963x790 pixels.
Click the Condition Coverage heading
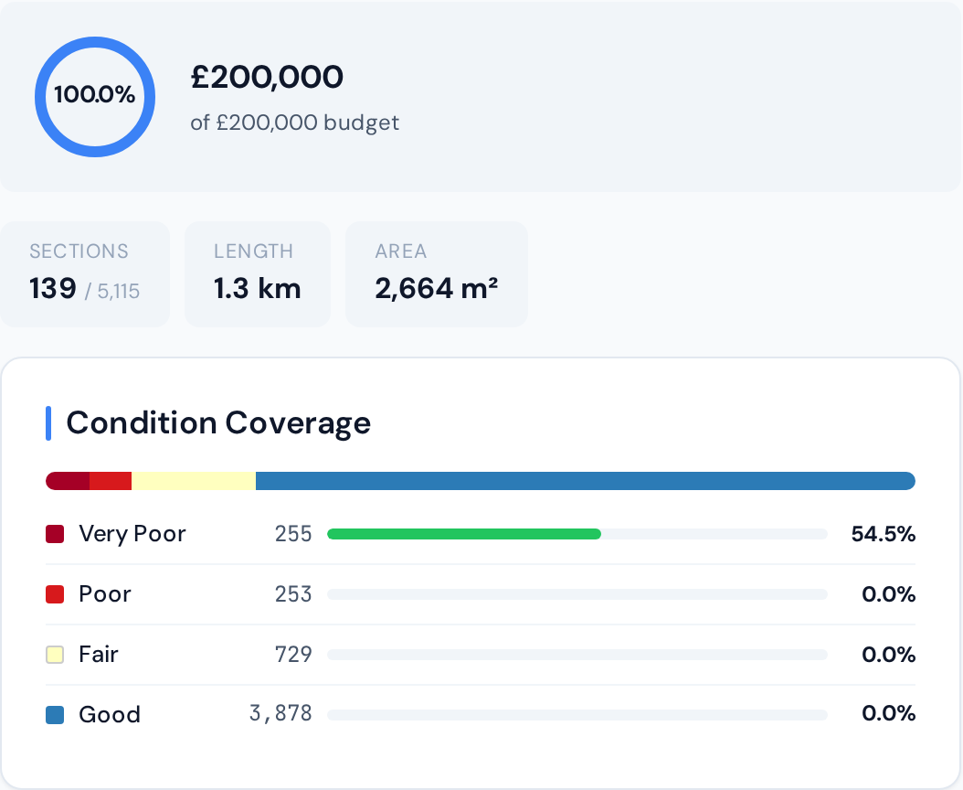click(x=218, y=423)
